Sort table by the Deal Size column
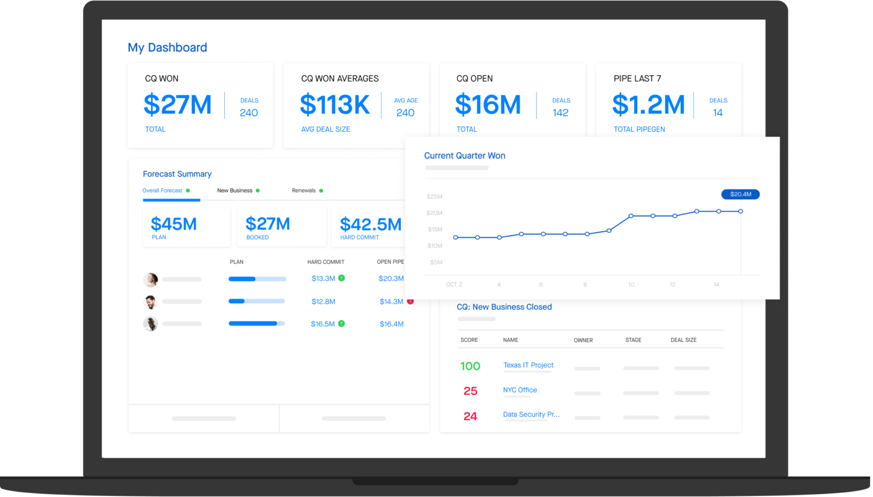This screenshot has width=873, height=497. (x=683, y=340)
